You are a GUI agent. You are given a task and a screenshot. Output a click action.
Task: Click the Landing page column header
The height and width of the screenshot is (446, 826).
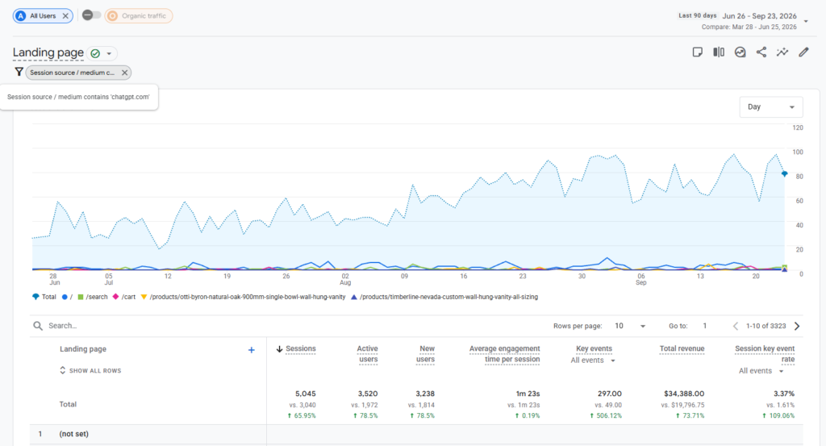pyautogui.click(x=83, y=348)
